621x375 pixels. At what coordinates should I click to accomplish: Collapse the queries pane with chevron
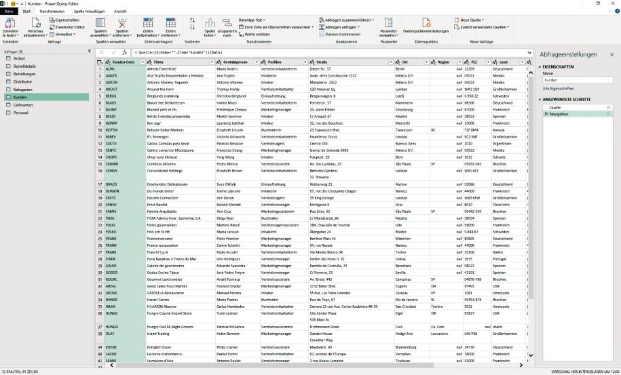tap(89, 51)
